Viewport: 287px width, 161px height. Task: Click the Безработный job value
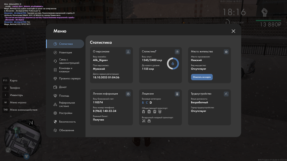[x=199, y=102]
